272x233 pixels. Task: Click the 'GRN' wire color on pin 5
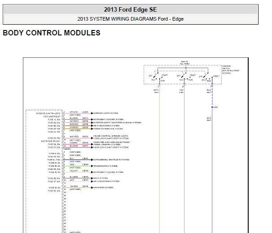coord(72,164)
